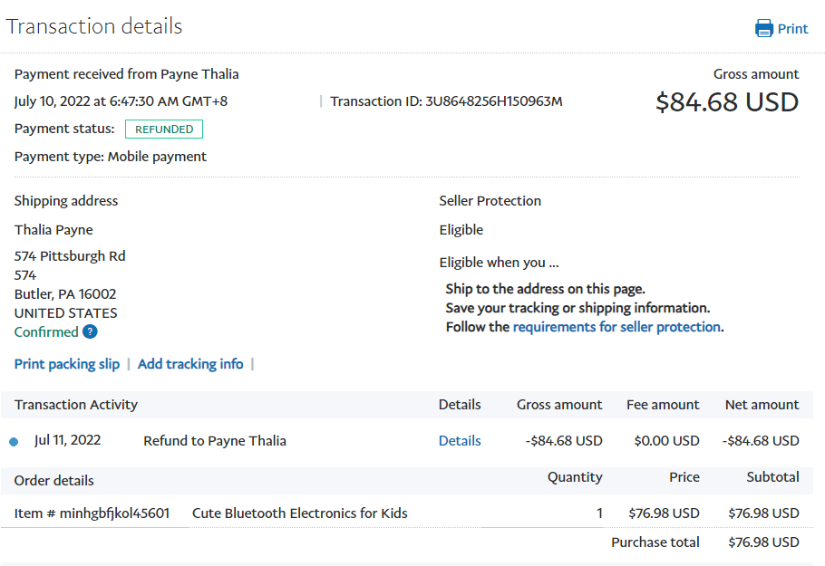Click the Purchase total amount
The height and width of the screenshot is (566, 825).
point(763,542)
